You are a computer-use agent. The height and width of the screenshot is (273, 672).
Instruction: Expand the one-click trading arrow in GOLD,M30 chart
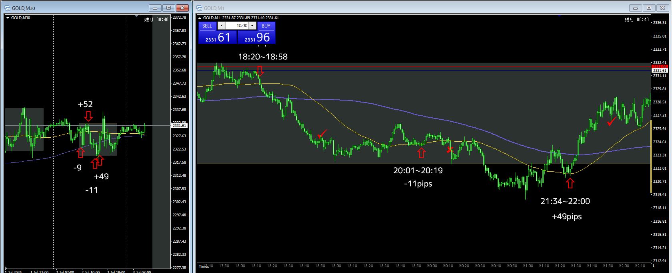[x=8, y=18]
